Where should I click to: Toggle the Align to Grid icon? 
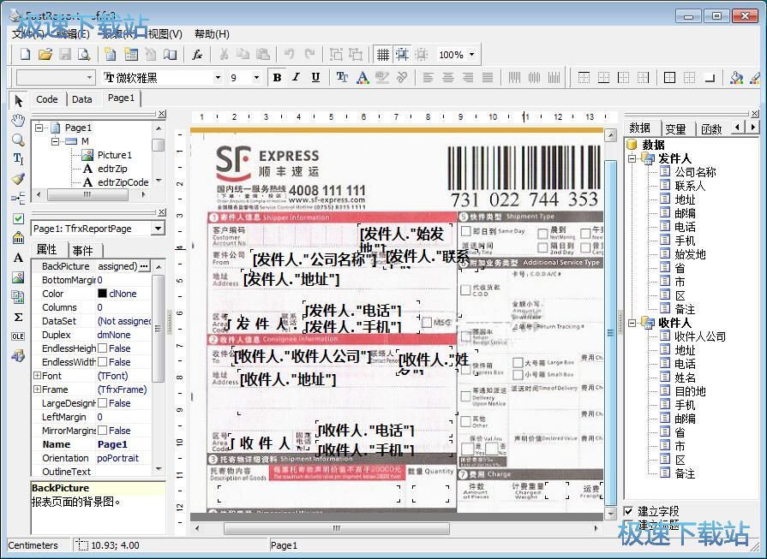tap(402, 54)
